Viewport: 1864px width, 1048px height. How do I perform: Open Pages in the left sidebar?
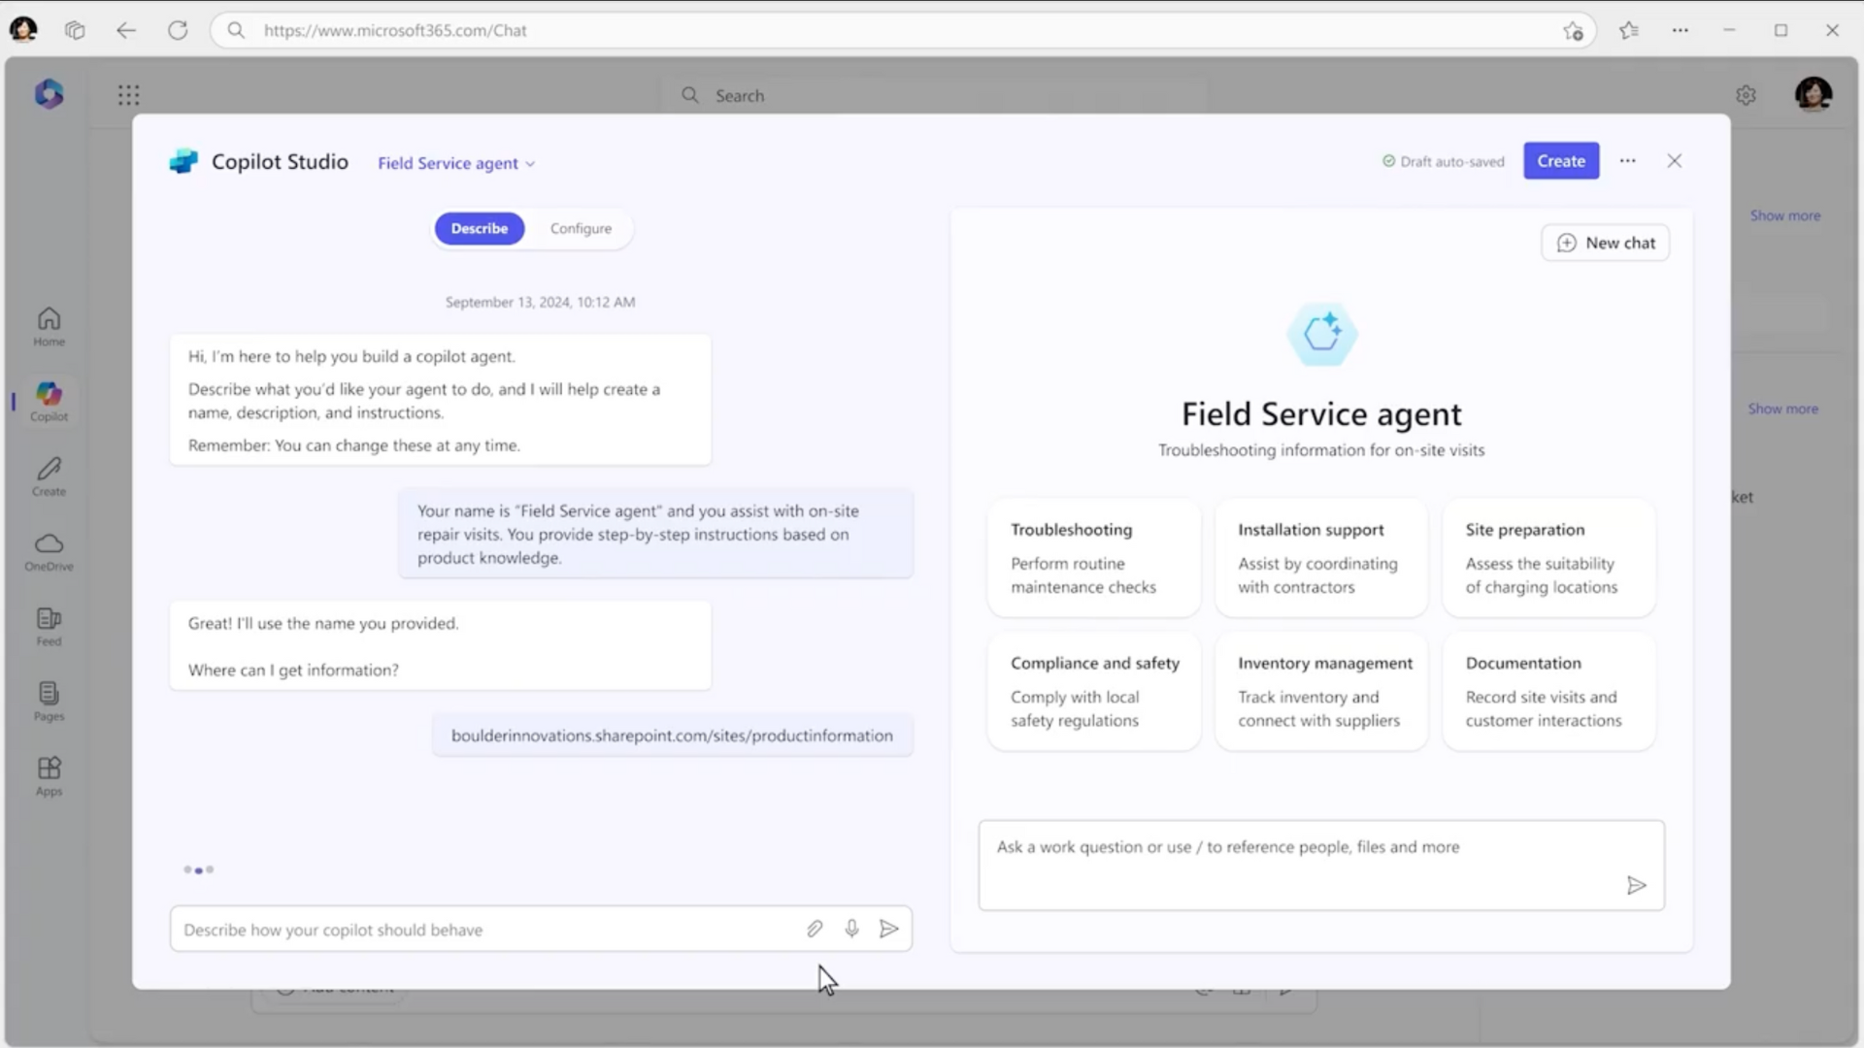(x=49, y=702)
